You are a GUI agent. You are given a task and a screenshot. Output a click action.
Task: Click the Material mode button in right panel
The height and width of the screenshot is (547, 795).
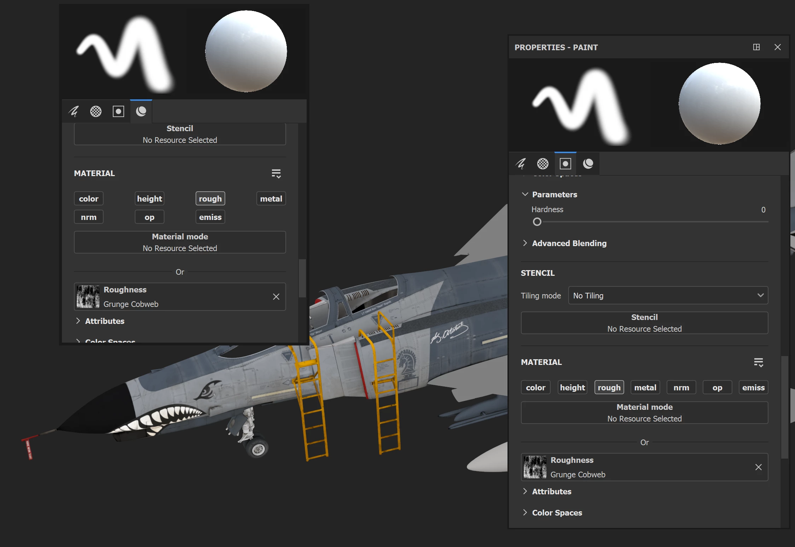click(644, 413)
